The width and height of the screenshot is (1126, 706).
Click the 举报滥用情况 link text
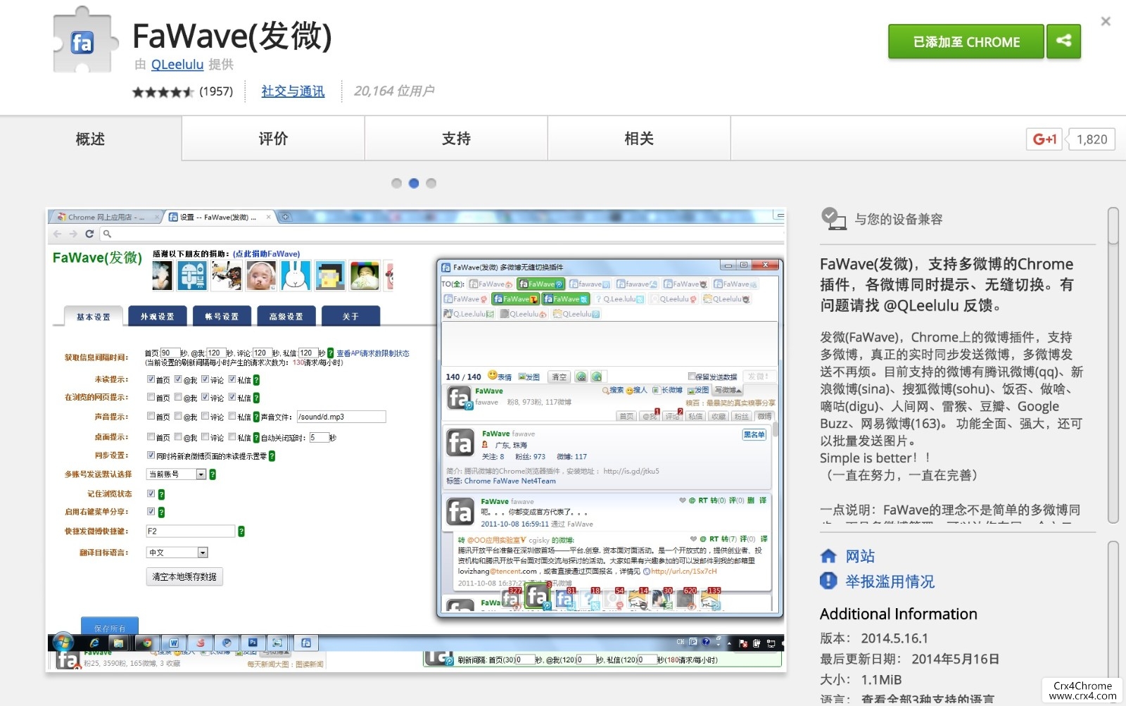[x=890, y=581]
